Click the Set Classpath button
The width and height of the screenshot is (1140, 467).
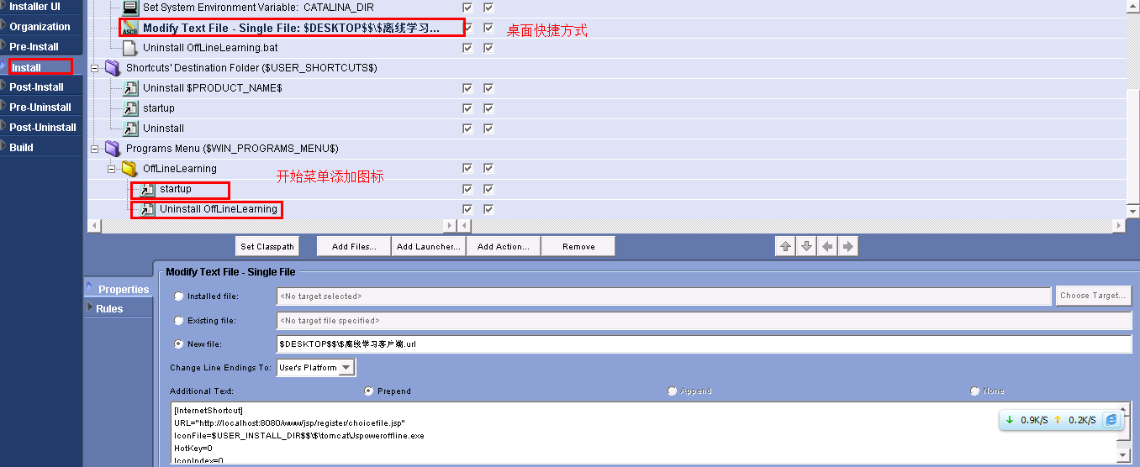pos(267,246)
